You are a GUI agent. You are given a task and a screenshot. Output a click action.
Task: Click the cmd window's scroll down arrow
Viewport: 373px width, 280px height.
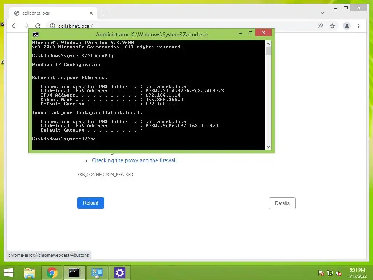pyautogui.click(x=268, y=147)
